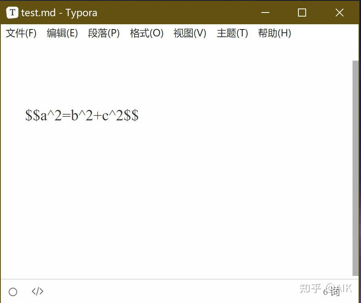Activate the </> icon at bottom left
The width and height of the screenshot is (361, 303).
pyautogui.click(x=37, y=291)
